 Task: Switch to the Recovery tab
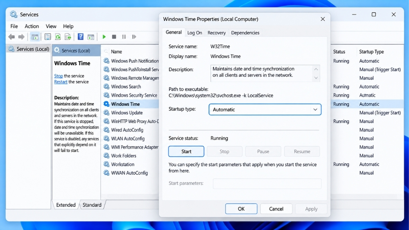click(x=216, y=33)
